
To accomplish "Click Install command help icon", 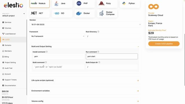I will pos(47,52).
